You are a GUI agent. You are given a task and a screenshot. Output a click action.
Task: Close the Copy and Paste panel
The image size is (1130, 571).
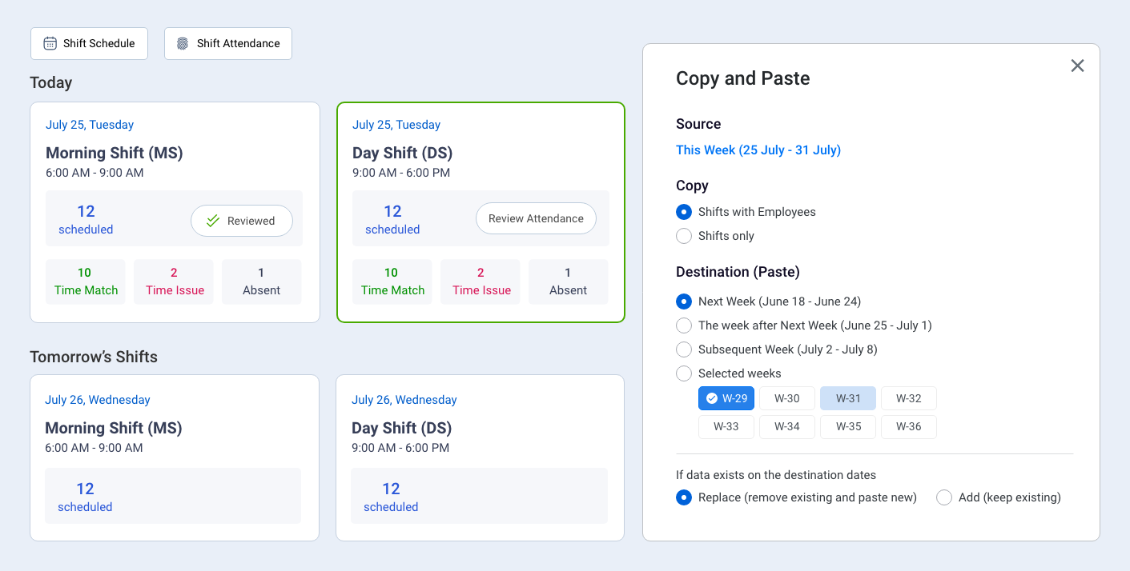(x=1077, y=66)
